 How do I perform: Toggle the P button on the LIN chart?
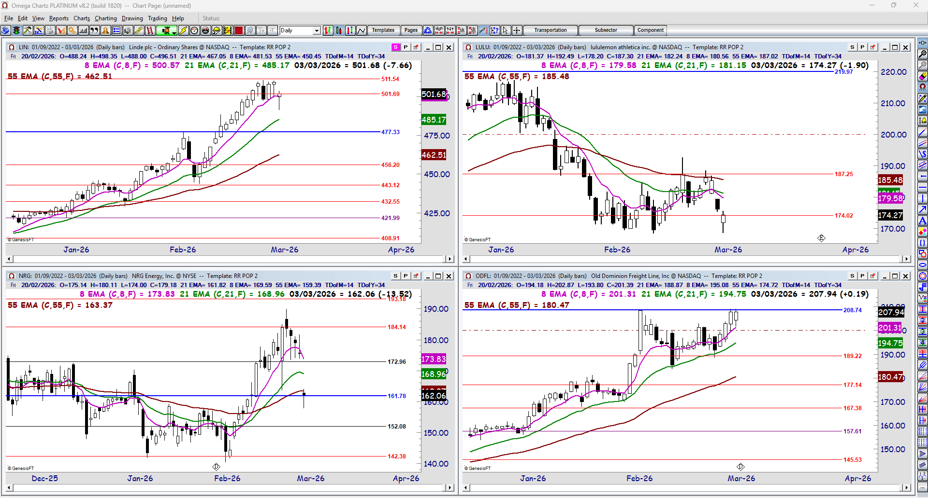click(406, 47)
